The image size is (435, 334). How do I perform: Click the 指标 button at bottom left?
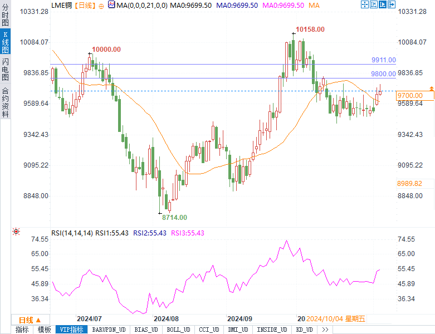coord(22,330)
